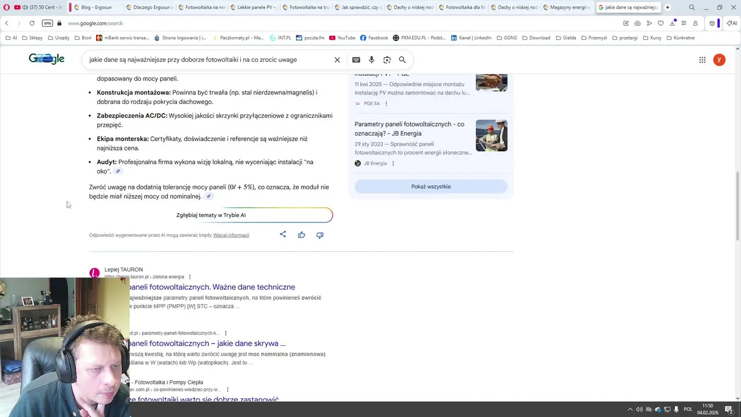Open 'Urzędy' bookmarks folder
Viewport: 741px width, 417px height.
point(58,38)
